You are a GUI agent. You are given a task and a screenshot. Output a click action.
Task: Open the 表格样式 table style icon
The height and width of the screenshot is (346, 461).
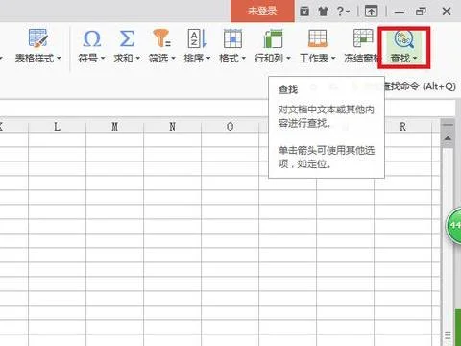pos(37,38)
